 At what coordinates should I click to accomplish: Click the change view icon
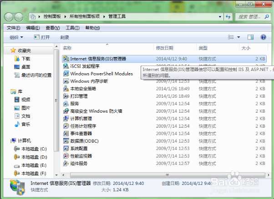[x=231, y=37]
